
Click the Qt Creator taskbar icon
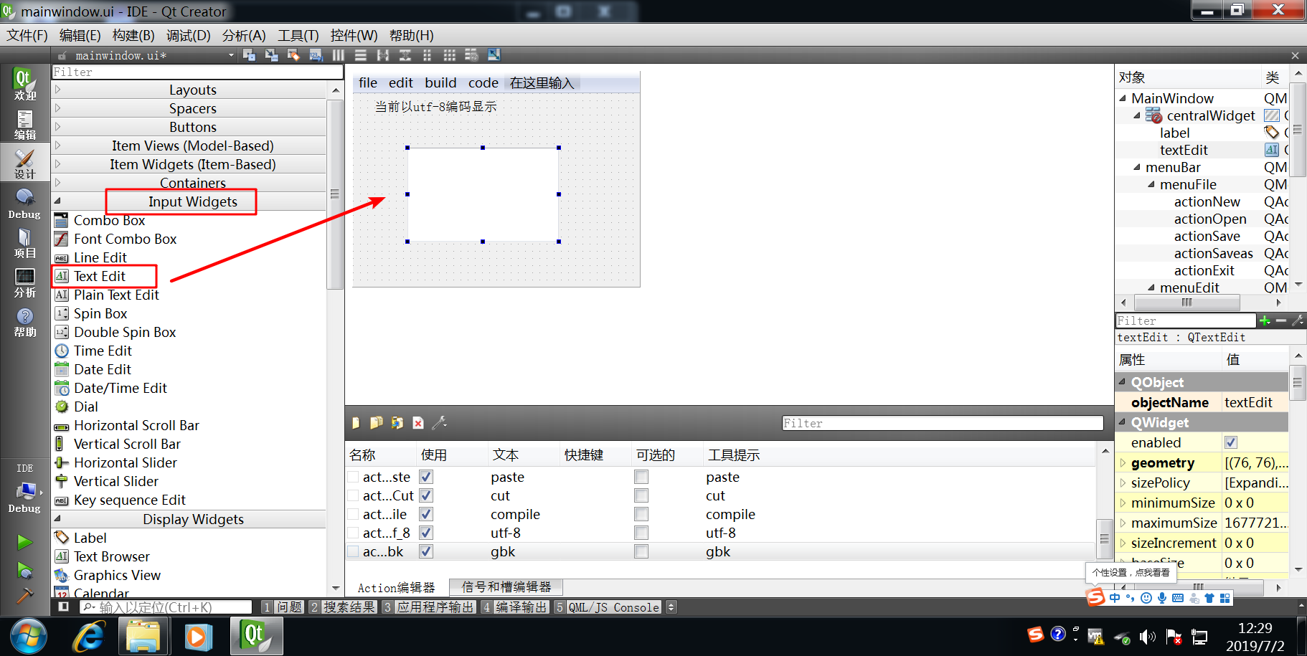click(256, 635)
